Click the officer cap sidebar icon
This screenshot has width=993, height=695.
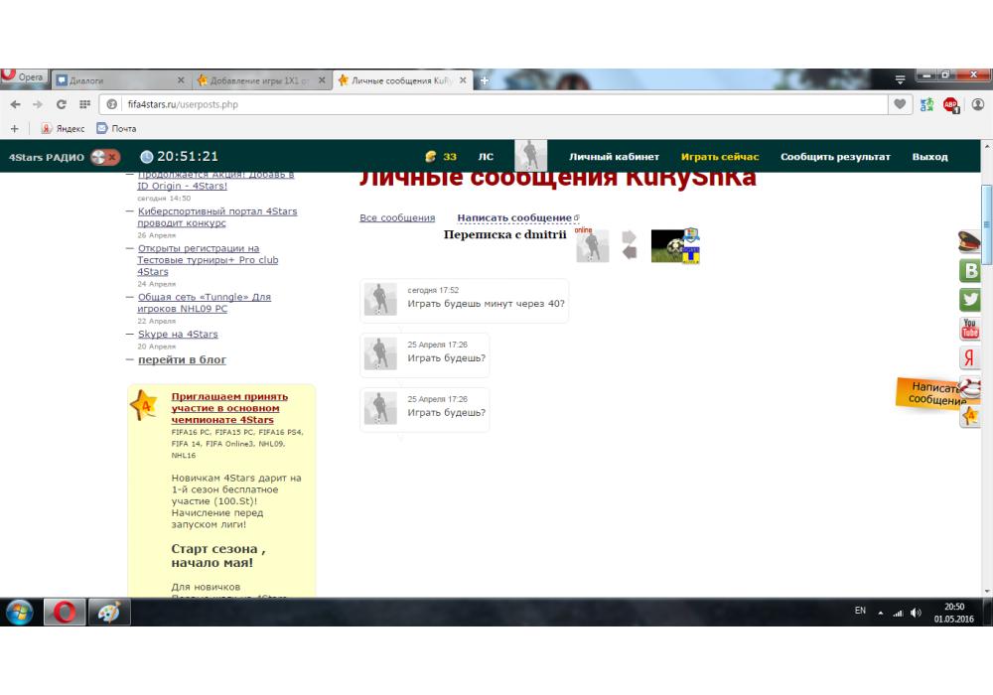[x=970, y=241]
